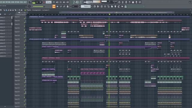Click the 2:40 time display
This screenshot has width=192, height=108.
[77, 2]
